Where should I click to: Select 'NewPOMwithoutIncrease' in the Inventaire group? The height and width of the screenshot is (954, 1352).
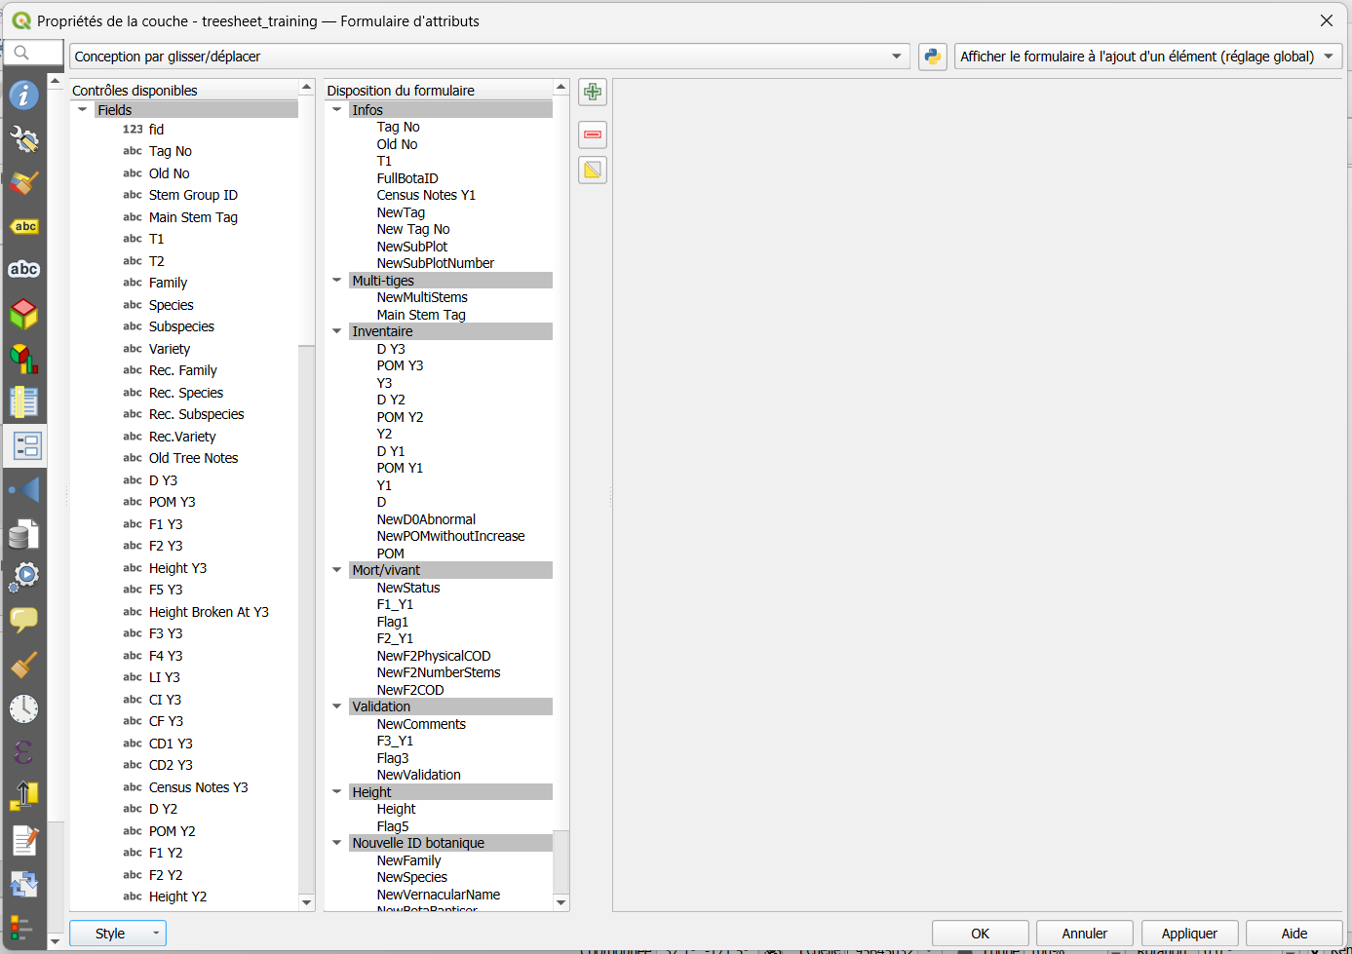click(450, 536)
